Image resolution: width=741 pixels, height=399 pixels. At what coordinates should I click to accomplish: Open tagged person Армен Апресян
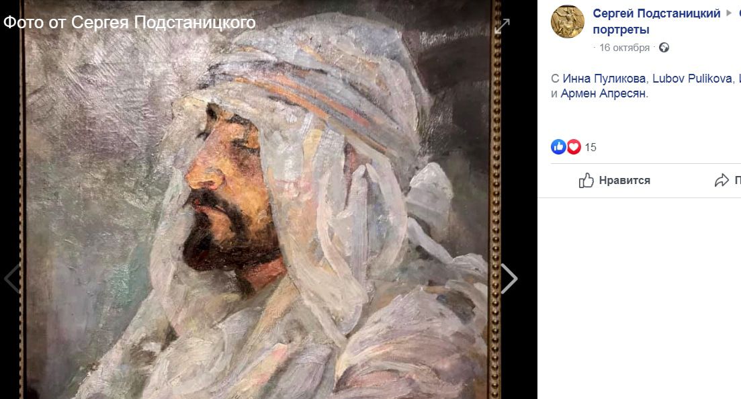(x=603, y=93)
